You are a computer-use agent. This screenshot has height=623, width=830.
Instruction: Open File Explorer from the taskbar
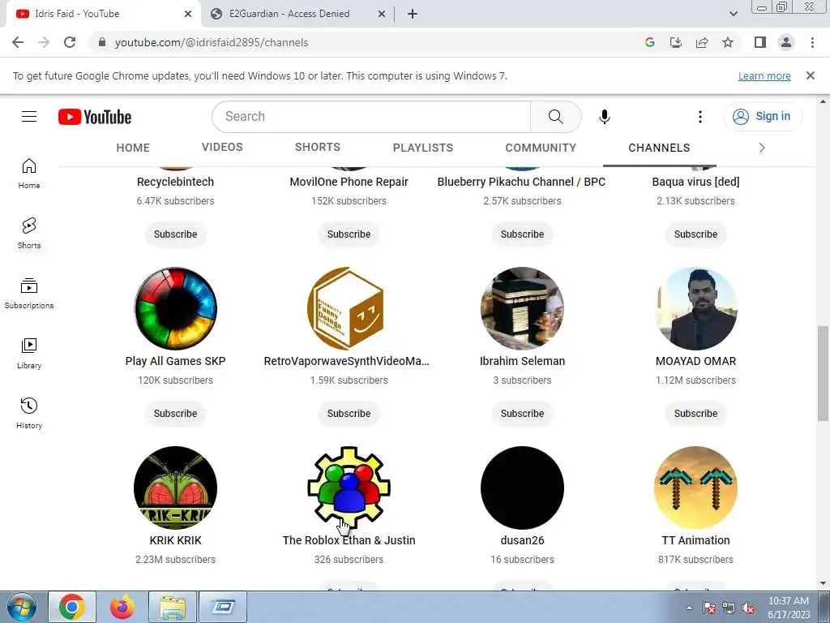(173, 607)
